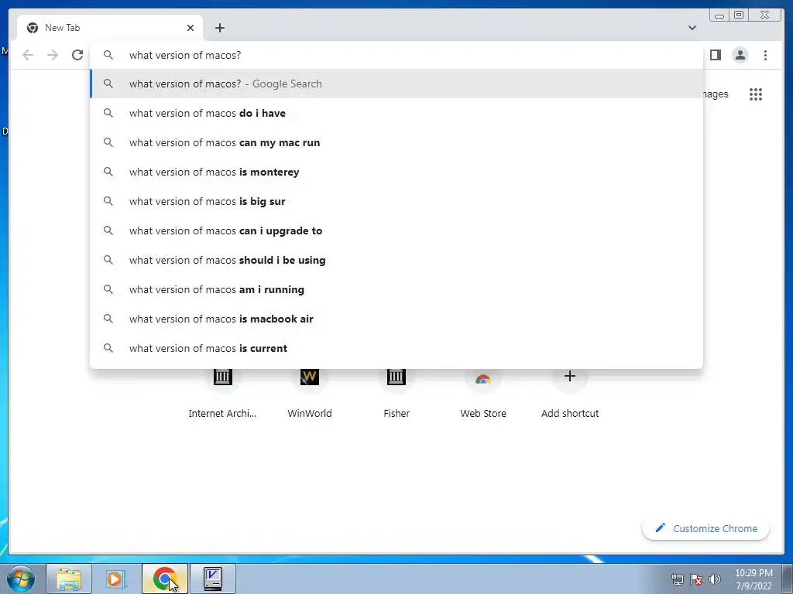Click the forward navigation arrow
This screenshot has width=793, height=594.
click(x=53, y=55)
